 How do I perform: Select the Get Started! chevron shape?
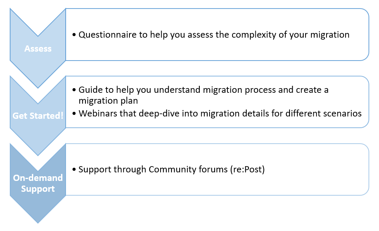[38, 116]
